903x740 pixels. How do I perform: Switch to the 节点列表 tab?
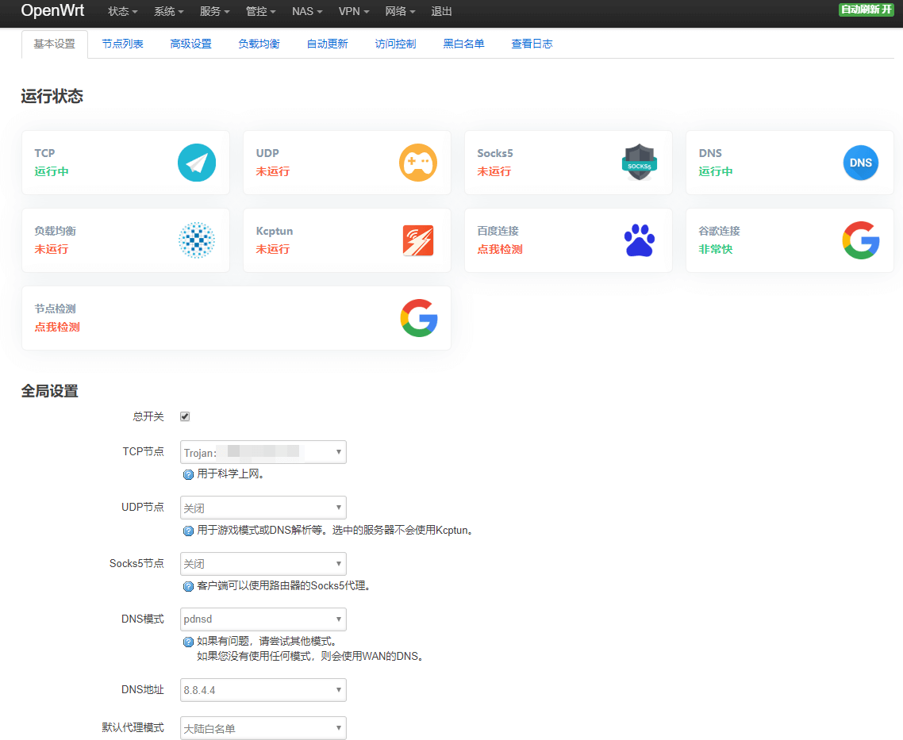tap(123, 44)
